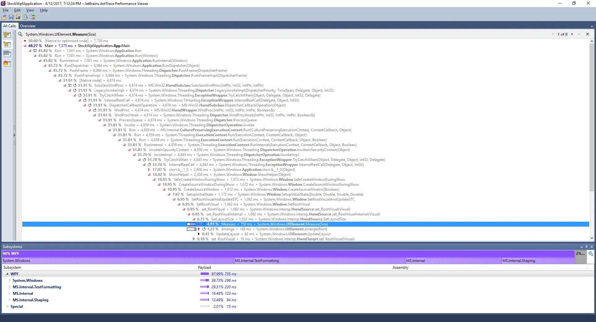Click the recursion icon on the LegacyInvokeImpl row
The width and height of the screenshot is (596, 322).
pos(75,90)
